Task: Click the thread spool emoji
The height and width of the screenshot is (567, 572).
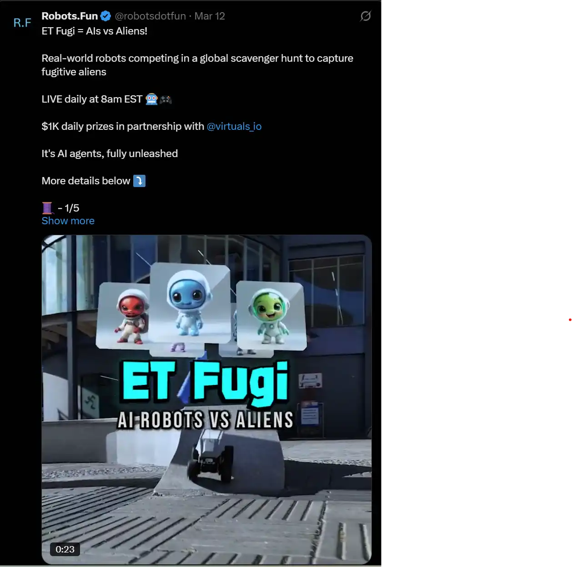Action: pos(48,208)
